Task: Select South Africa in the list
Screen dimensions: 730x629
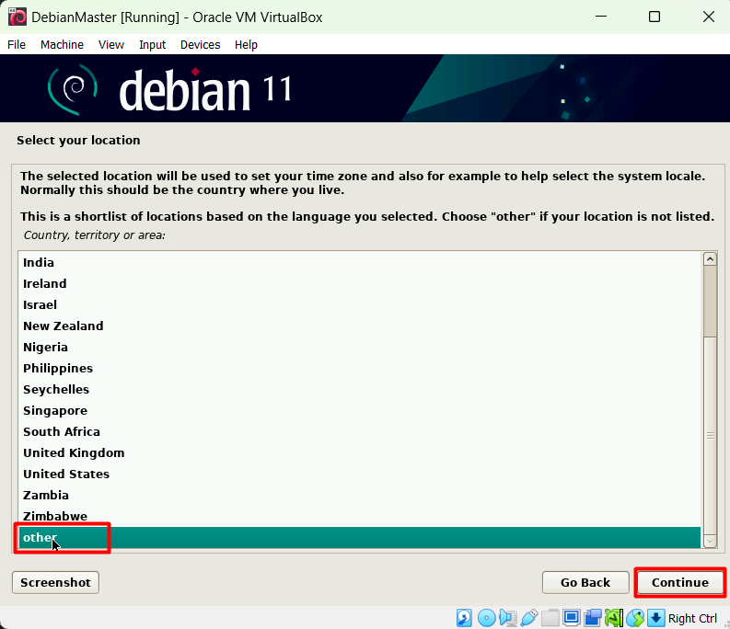Action: [x=359, y=431]
